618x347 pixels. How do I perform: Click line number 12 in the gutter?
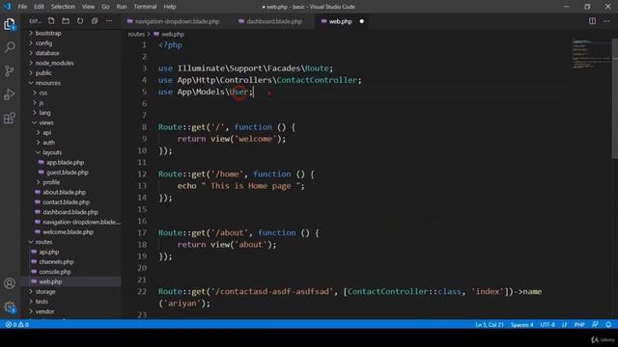(x=142, y=173)
